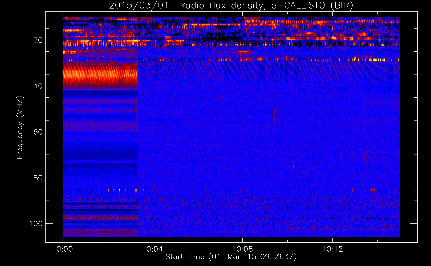Click the bright red burst band near 35 MHz
This screenshot has height=266, width=431.
[x=100, y=74]
